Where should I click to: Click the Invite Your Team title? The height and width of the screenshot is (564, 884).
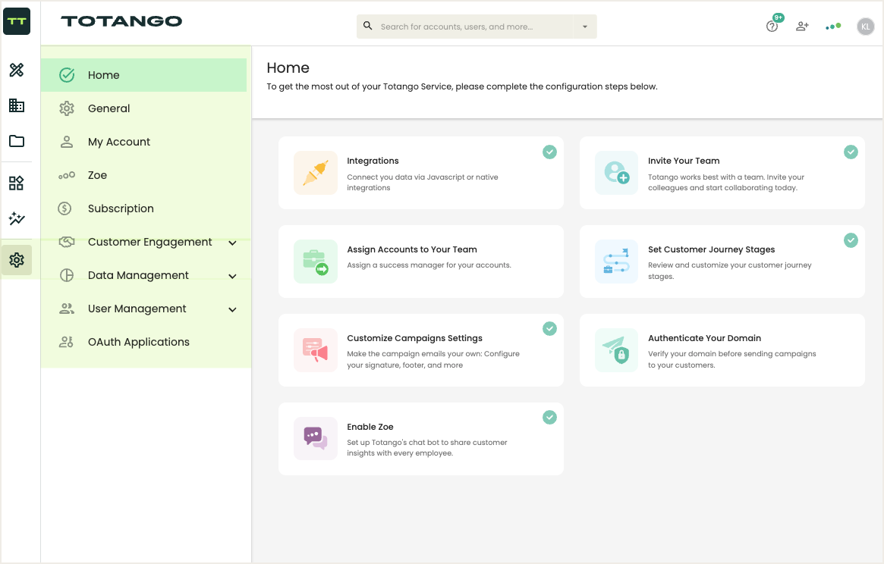point(684,161)
